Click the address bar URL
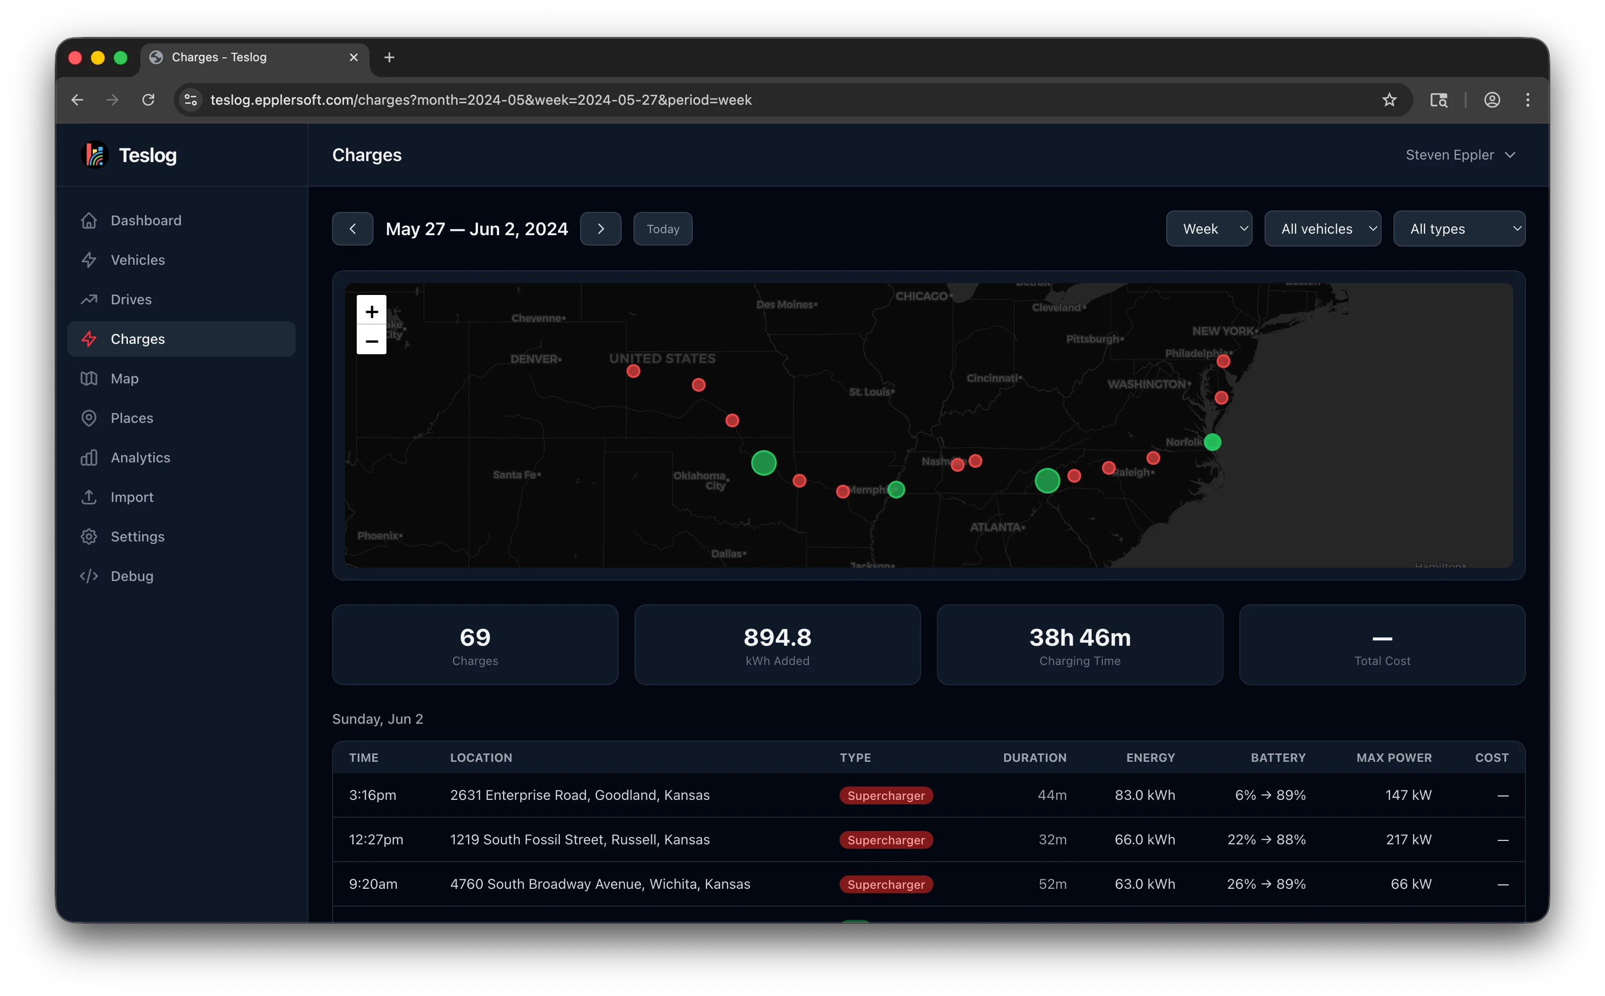Image resolution: width=1605 pixels, height=996 pixels. coord(480,100)
